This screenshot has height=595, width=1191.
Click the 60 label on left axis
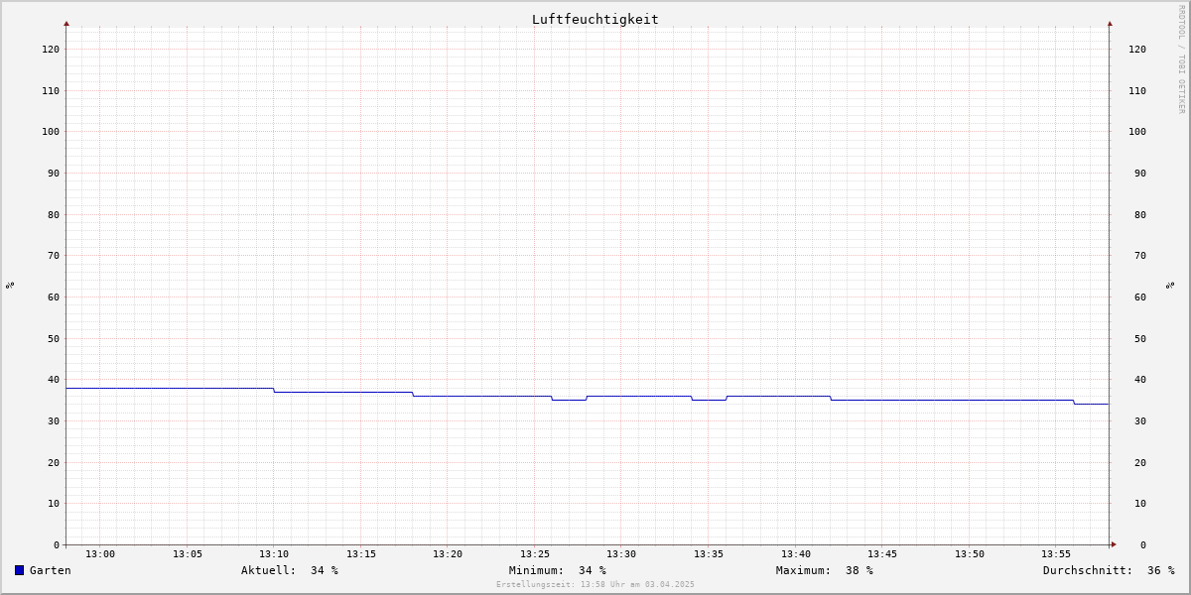click(x=54, y=297)
